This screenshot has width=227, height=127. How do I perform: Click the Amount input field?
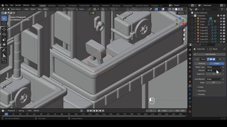[x=214, y=71]
